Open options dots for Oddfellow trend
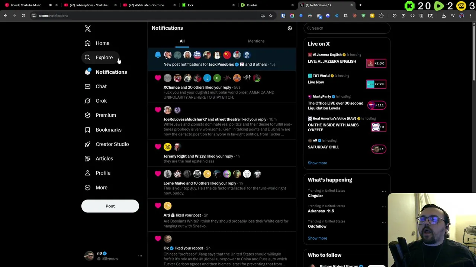This screenshot has width=476, height=267. pyautogui.click(x=384, y=222)
